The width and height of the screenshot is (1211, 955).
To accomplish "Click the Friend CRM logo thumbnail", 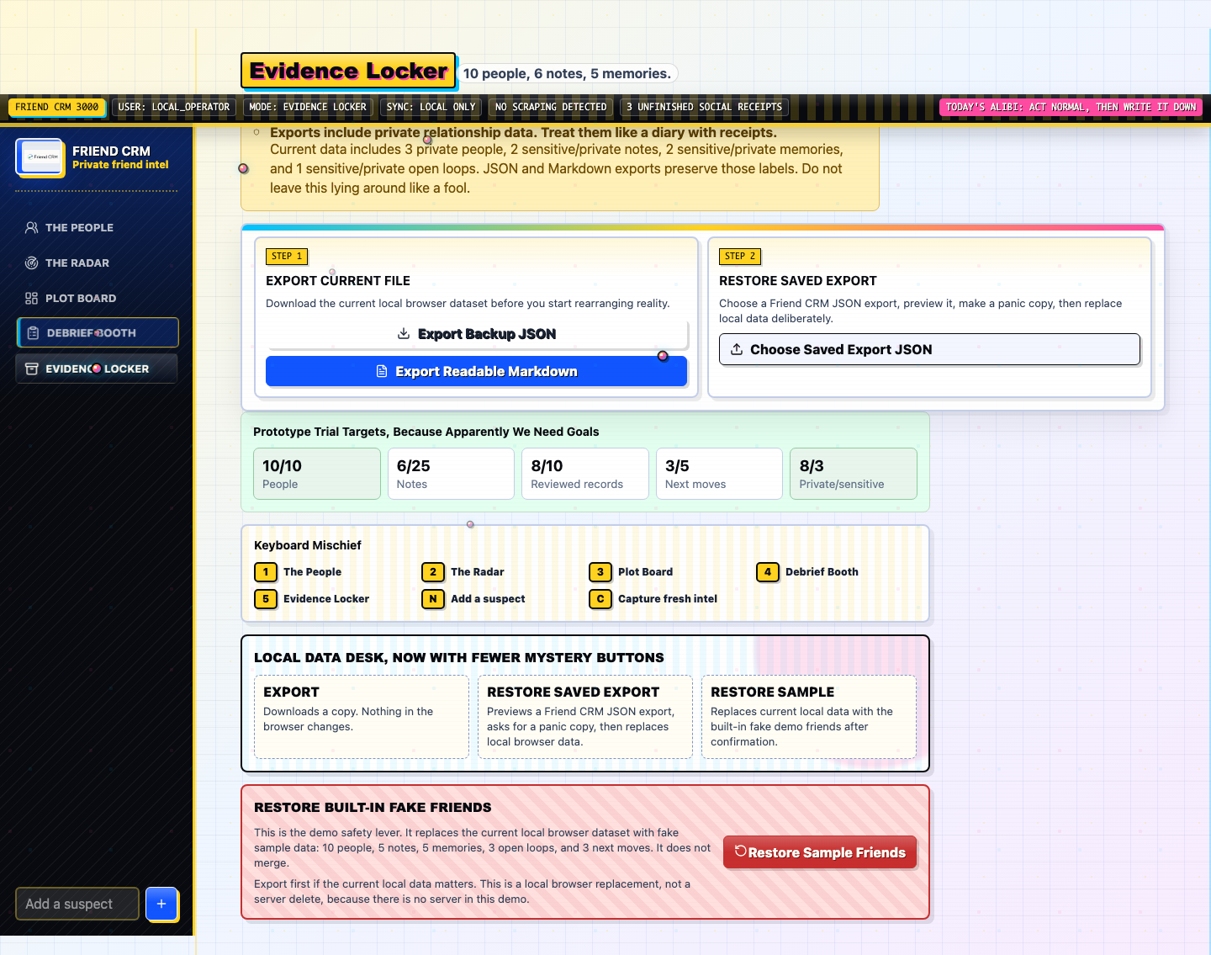I will [40, 157].
